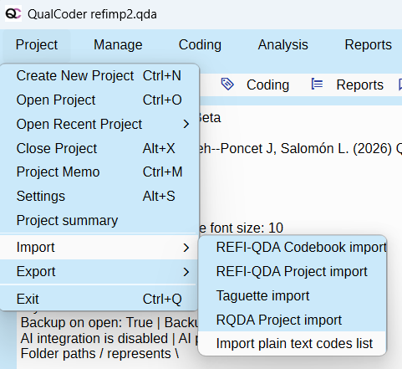Choose RQDA Project import
Screen dimensions: 402x369
[x=293, y=320]
